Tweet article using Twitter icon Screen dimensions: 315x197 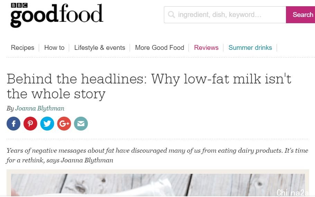[47, 124]
